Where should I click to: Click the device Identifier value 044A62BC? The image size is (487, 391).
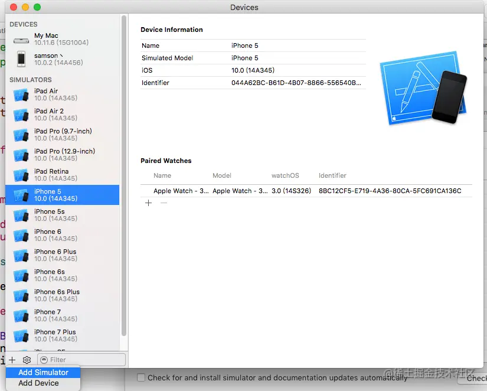click(296, 83)
